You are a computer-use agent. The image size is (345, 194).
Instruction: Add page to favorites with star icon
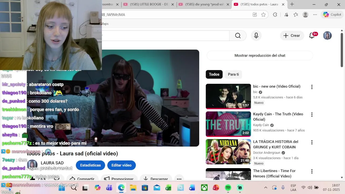click(x=264, y=15)
